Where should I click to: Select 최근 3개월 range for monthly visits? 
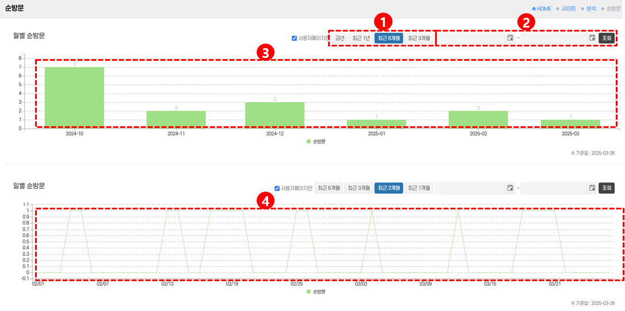click(418, 38)
